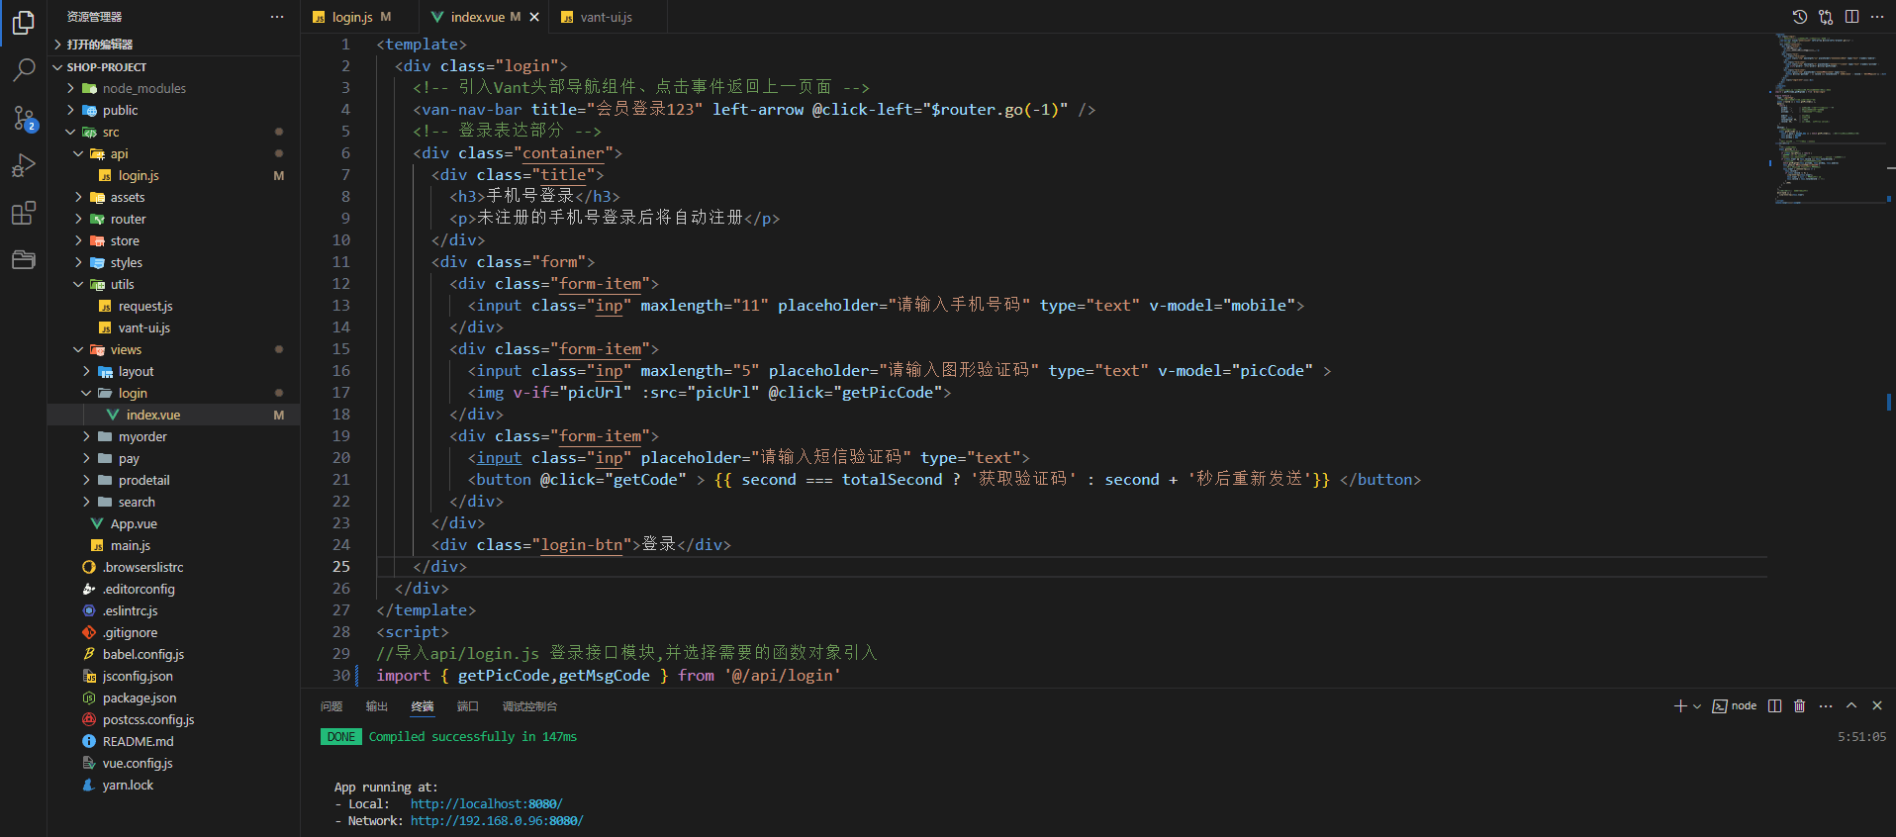1896x837 pixels.
Task: Open timeline history icon in editor toolbar
Action: coord(1800,17)
